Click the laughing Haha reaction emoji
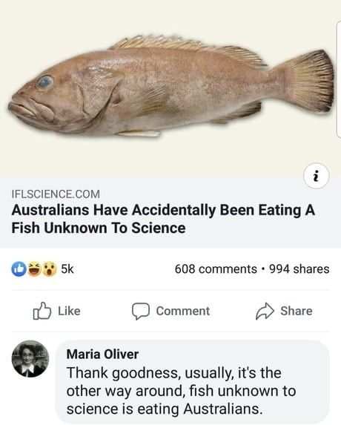This screenshot has width=341, height=425. tap(34, 269)
